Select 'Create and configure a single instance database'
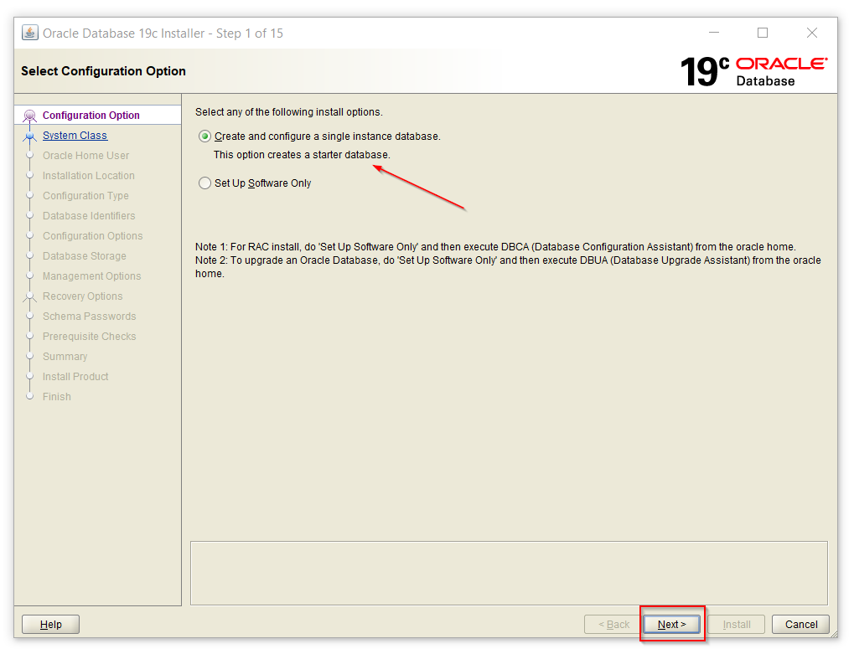Screen dimensions: 854x654 point(205,136)
